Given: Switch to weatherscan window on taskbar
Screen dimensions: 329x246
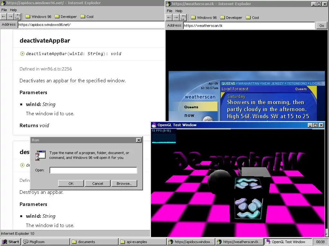Looking at the screenshot, I should (x=240, y=242).
